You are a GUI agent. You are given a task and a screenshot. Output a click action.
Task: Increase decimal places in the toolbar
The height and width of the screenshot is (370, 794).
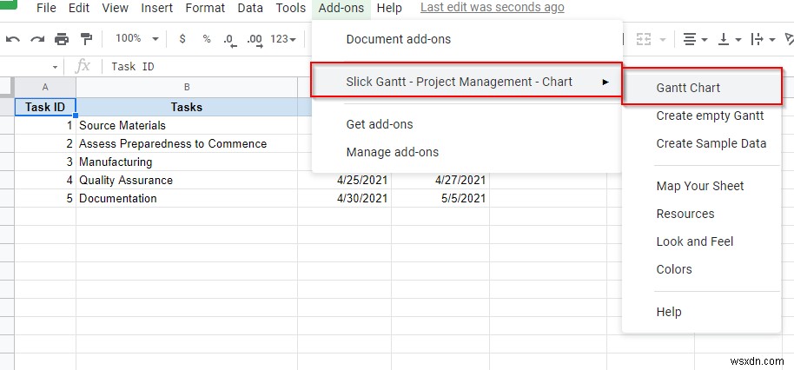click(255, 39)
